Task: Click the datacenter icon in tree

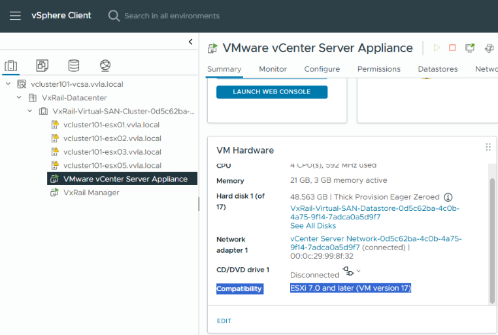Action: point(33,98)
